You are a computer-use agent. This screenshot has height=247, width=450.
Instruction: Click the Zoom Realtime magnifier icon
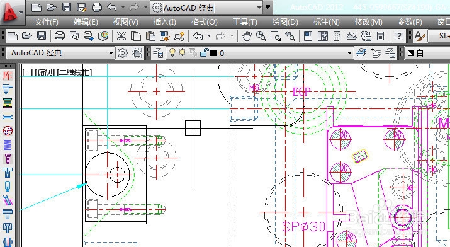click(x=261, y=36)
